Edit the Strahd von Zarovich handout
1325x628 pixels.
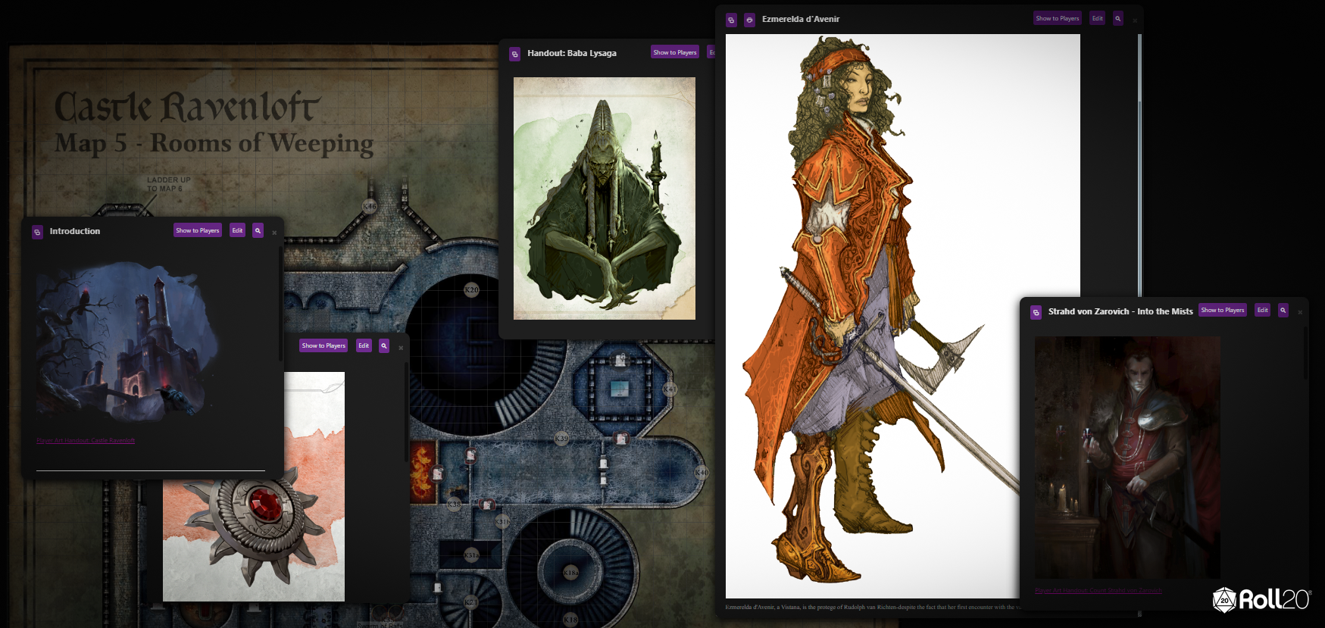pyautogui.click(x=1263, y=310)
